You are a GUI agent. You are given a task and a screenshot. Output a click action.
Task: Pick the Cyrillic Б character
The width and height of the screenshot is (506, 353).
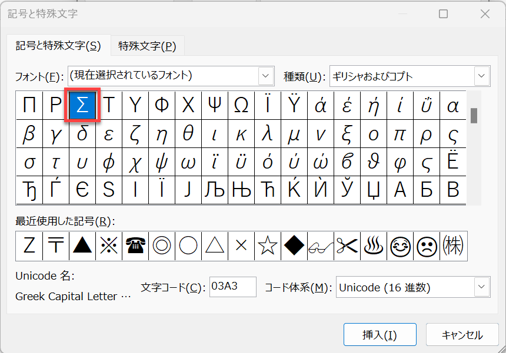click(427, 190)
